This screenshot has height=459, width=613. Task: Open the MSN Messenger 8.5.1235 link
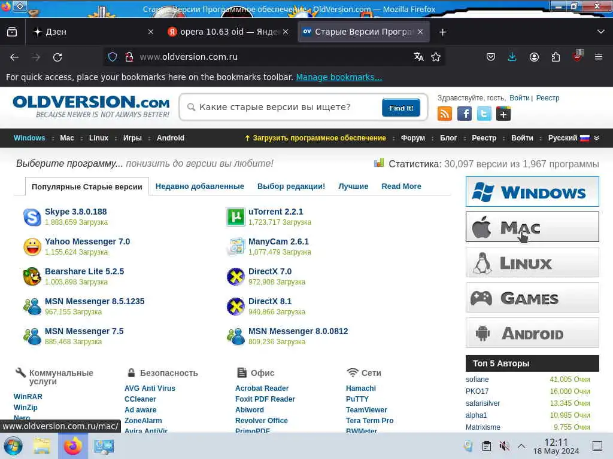pos(95,301)
